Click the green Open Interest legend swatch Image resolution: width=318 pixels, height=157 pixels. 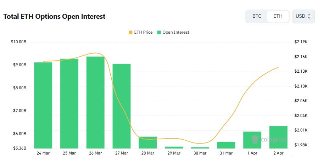click(159, 32)
